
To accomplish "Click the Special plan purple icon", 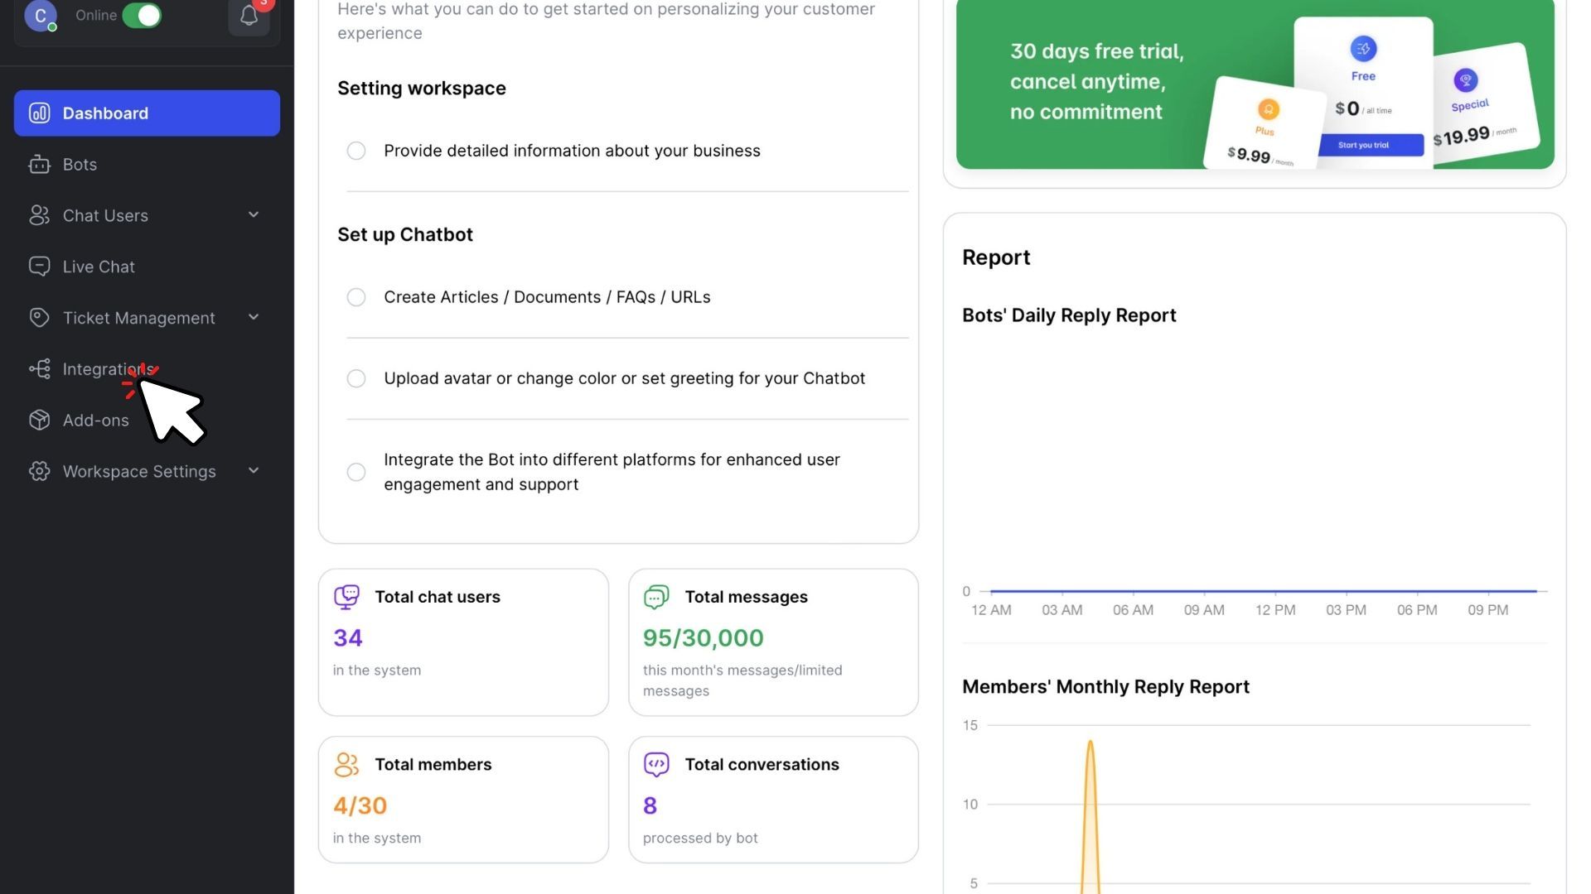I will [x=1465, y=80].
